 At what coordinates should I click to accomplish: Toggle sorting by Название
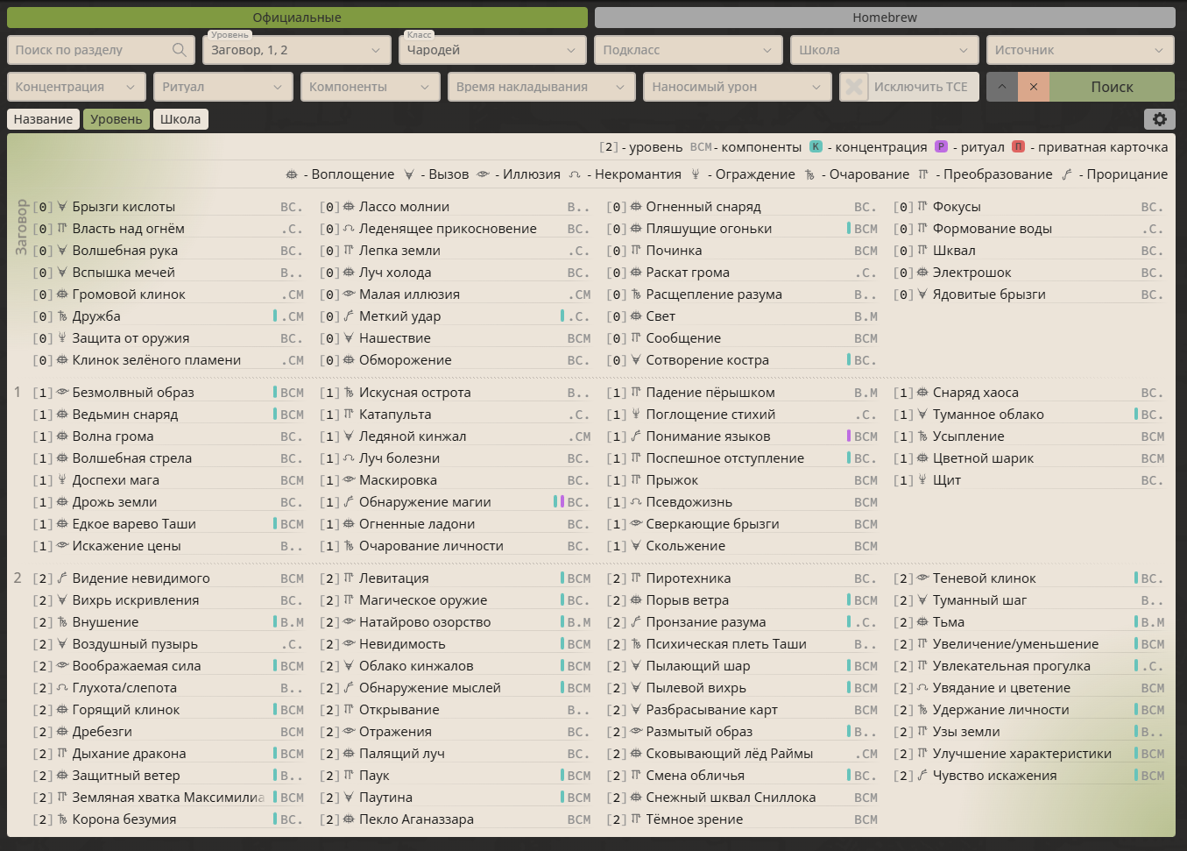click(43, 119)
